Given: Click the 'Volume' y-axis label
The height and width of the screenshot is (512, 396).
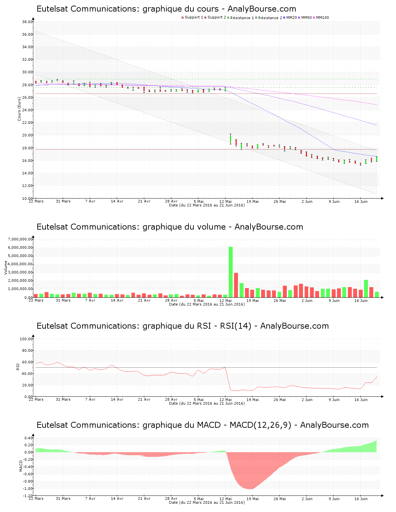Looking at the screenshot, I should pyautogui.click(x=6, y=268).
